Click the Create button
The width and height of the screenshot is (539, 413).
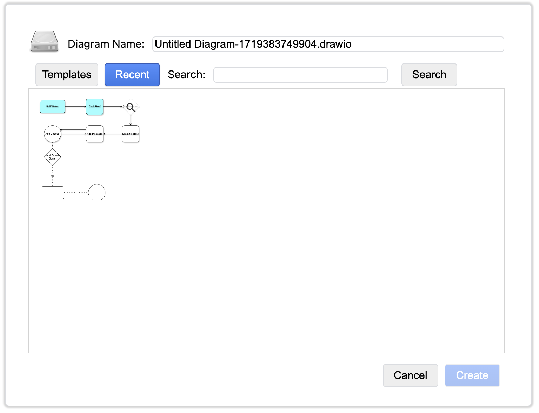pos(472,375)
